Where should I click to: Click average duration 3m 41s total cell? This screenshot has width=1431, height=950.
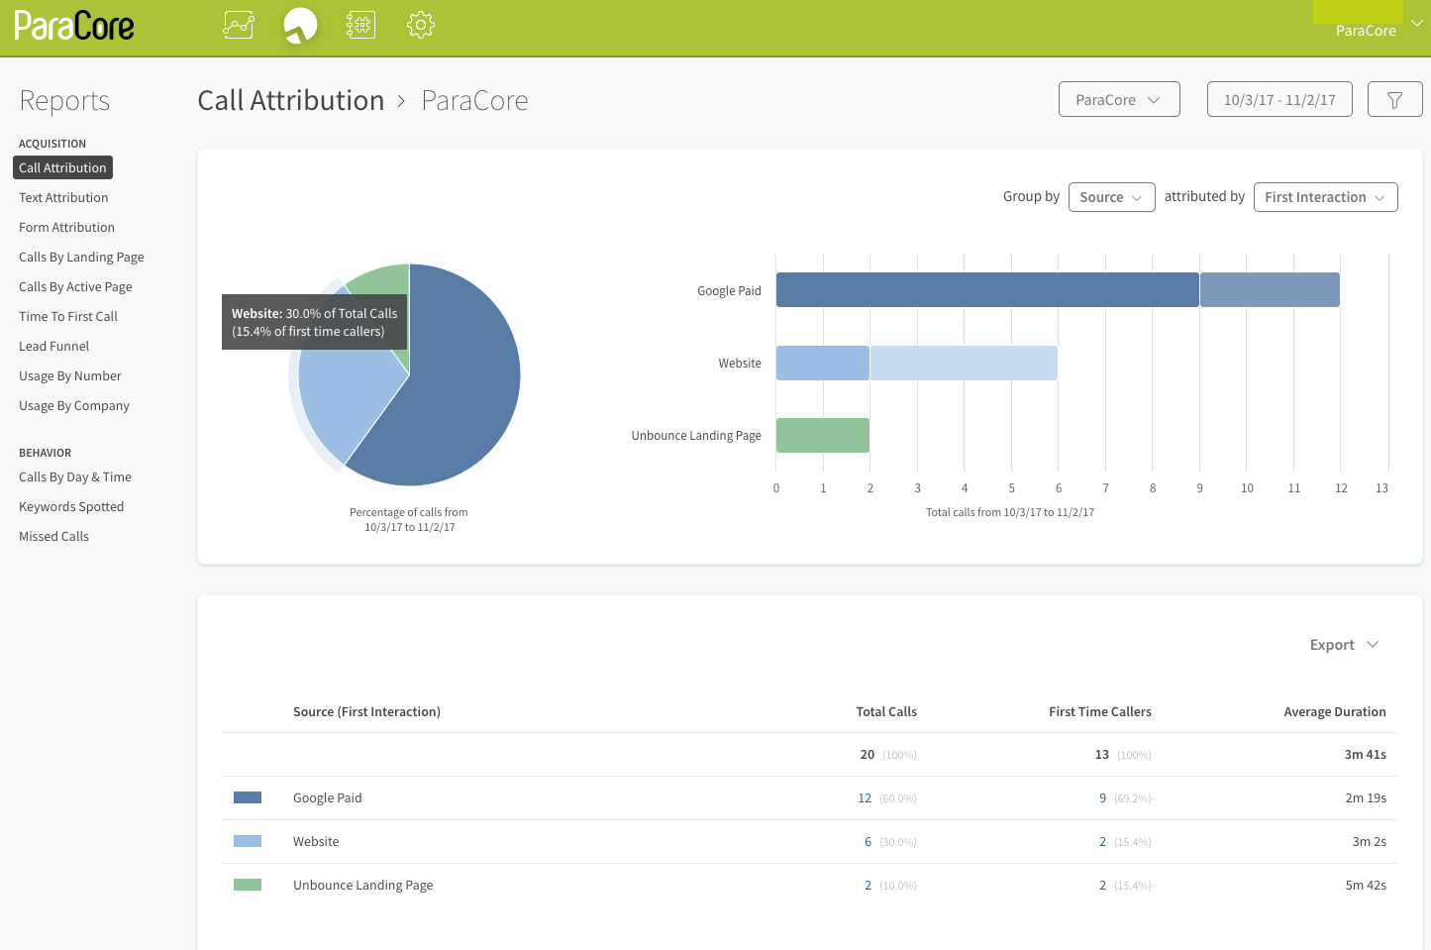point(1366,755)
